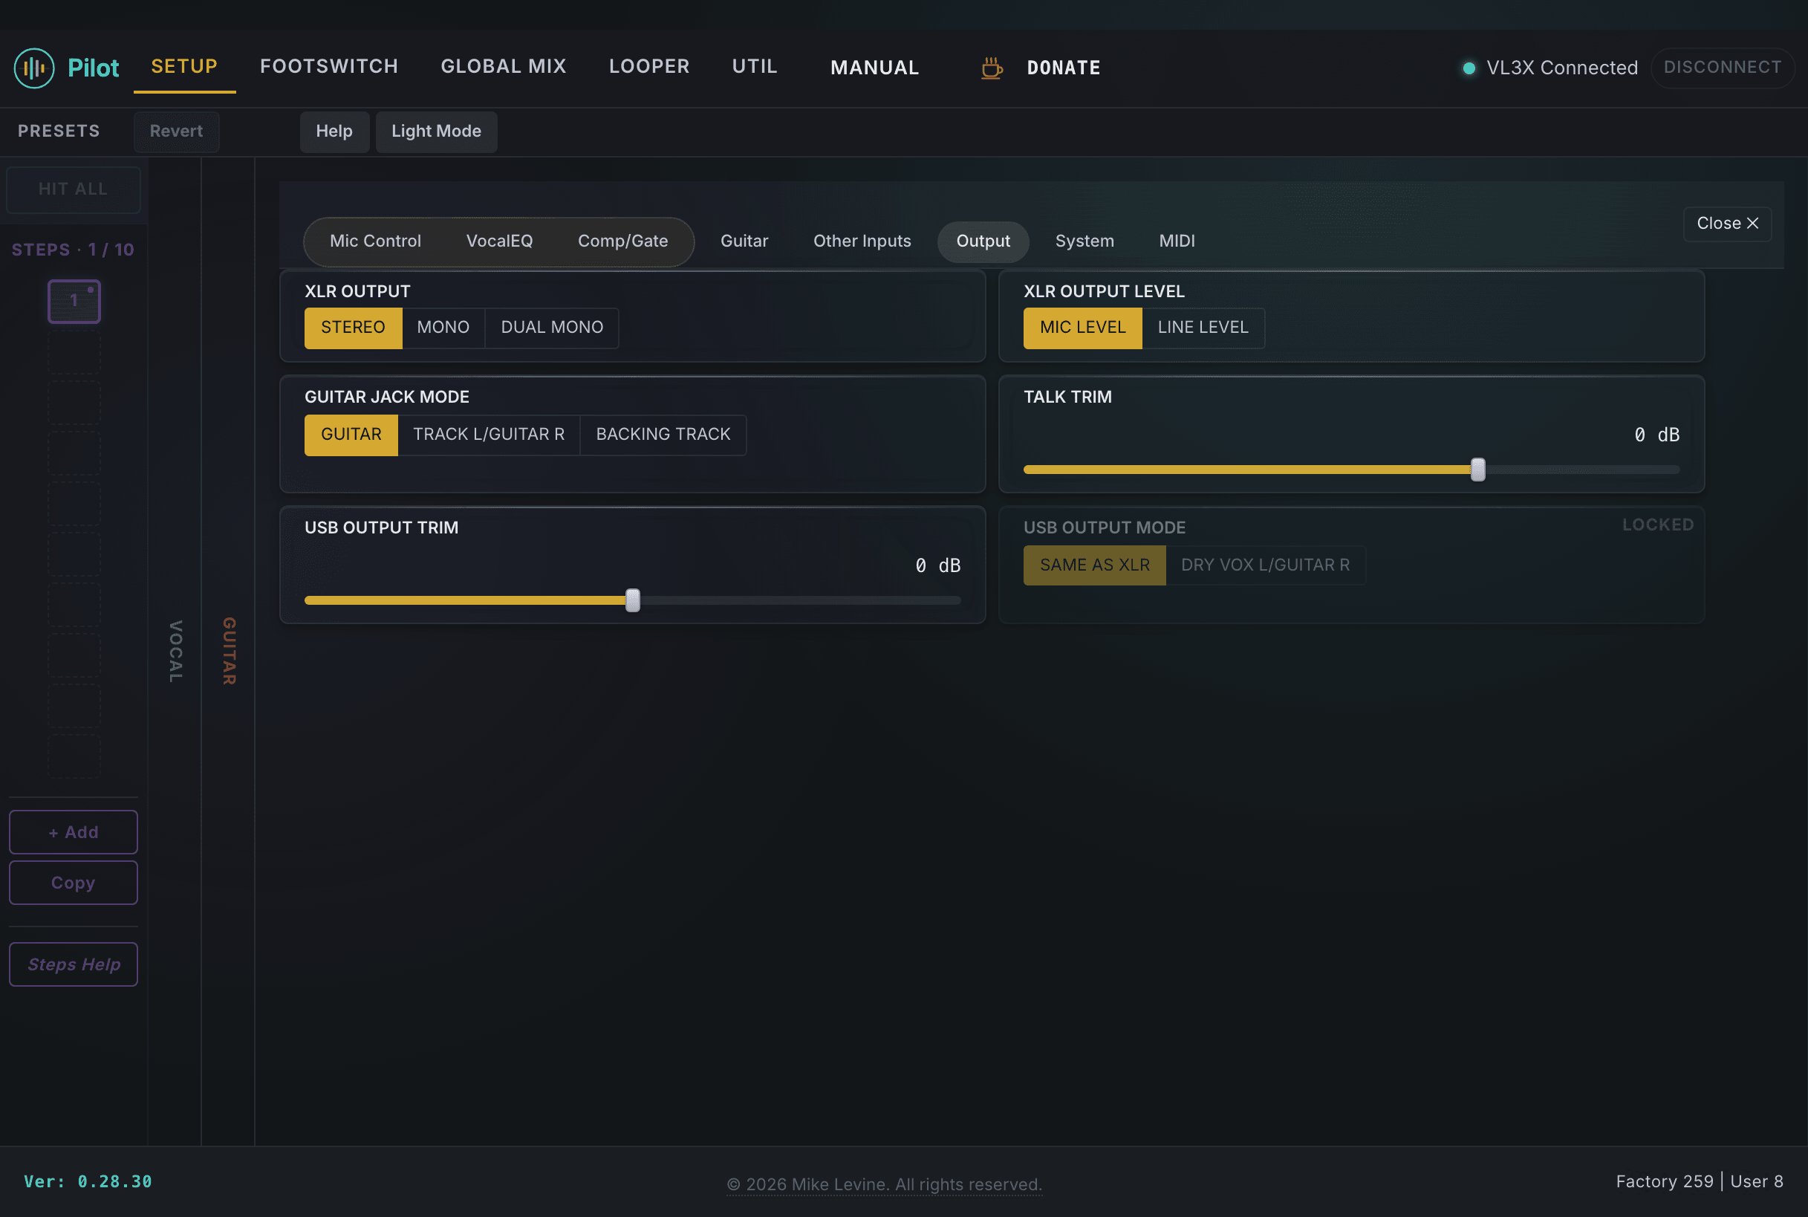Click the PRESETS label
This screenshot has width=1808, height=1217.
point(59,132)
